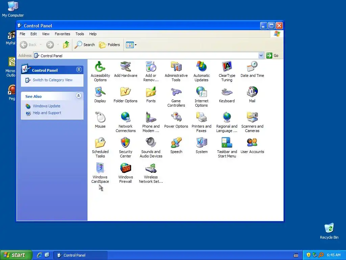Click the Back toolbar button
This screenshot has width=346, height=260.
(28, 45)
